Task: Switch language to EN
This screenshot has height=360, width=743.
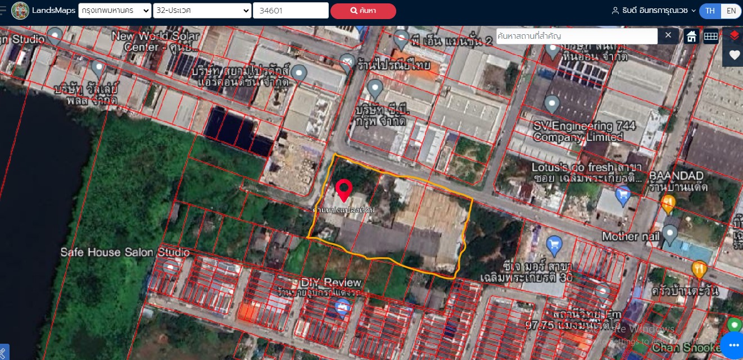Action: (731, 11)
